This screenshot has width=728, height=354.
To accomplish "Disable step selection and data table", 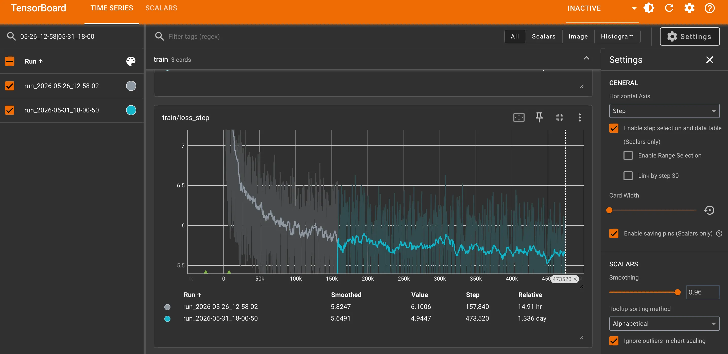I will [614, 128].
